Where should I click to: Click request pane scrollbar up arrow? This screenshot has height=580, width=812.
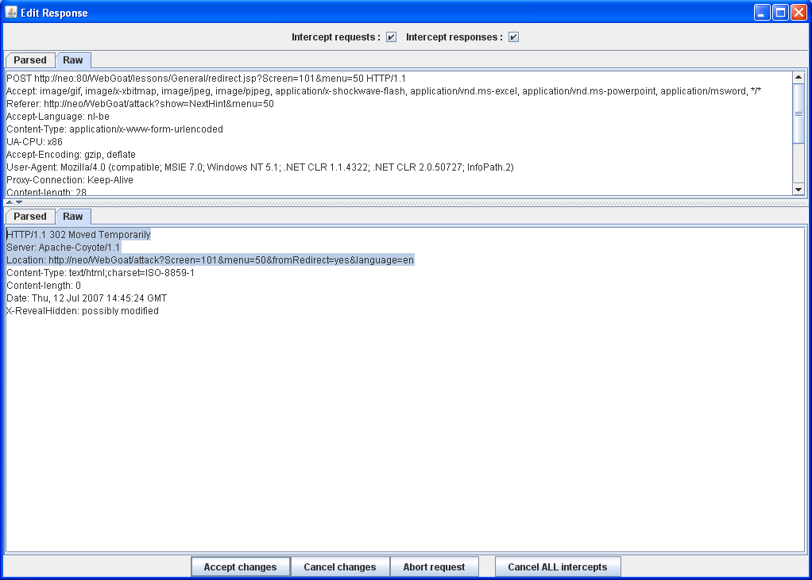click(798, 77)
